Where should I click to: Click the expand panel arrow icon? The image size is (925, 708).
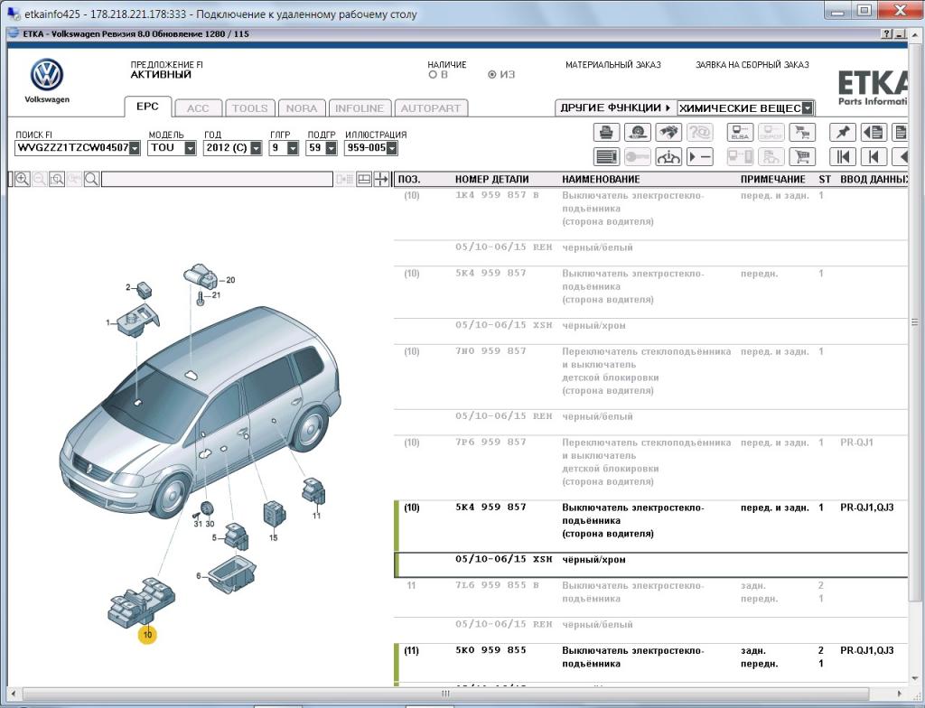[382, 179]
